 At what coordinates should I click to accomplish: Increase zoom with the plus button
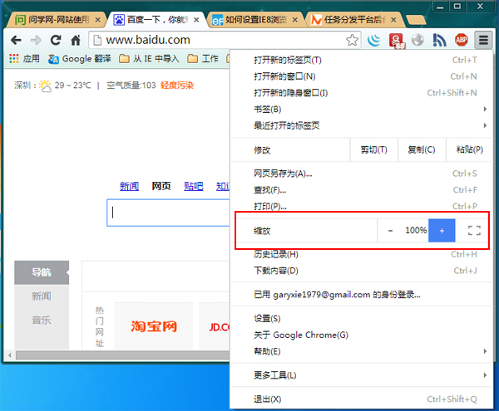(x=442, y=230)
